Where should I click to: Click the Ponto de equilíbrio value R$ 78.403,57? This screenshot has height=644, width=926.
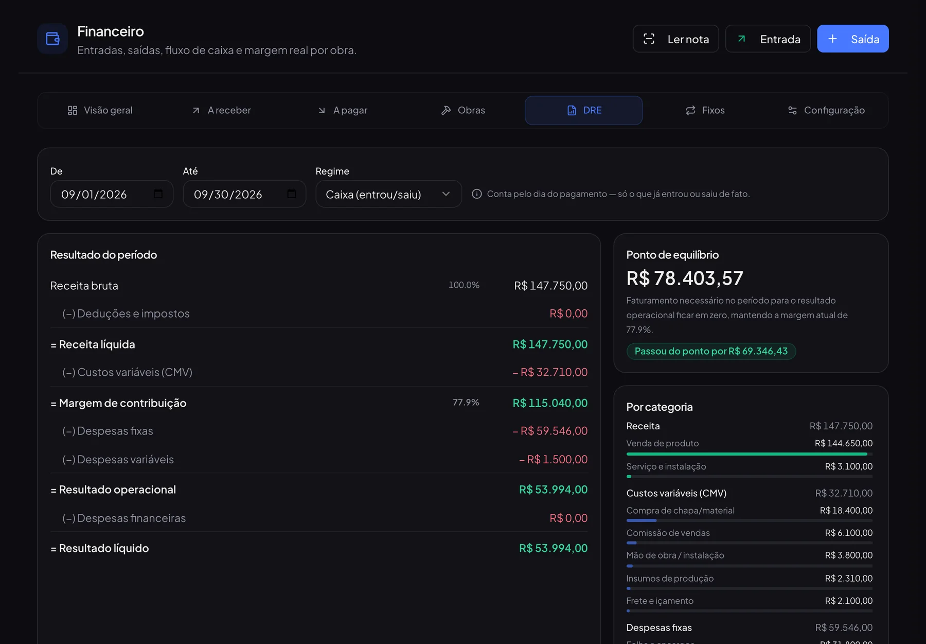[x=685, y=278]
